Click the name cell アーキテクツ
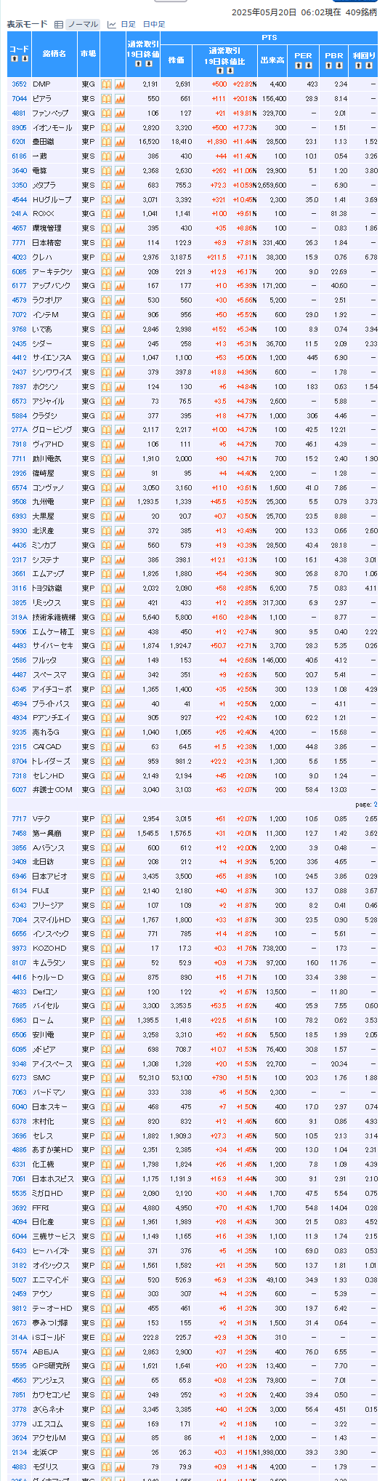The image size is (385, 1481). (54, 271)
